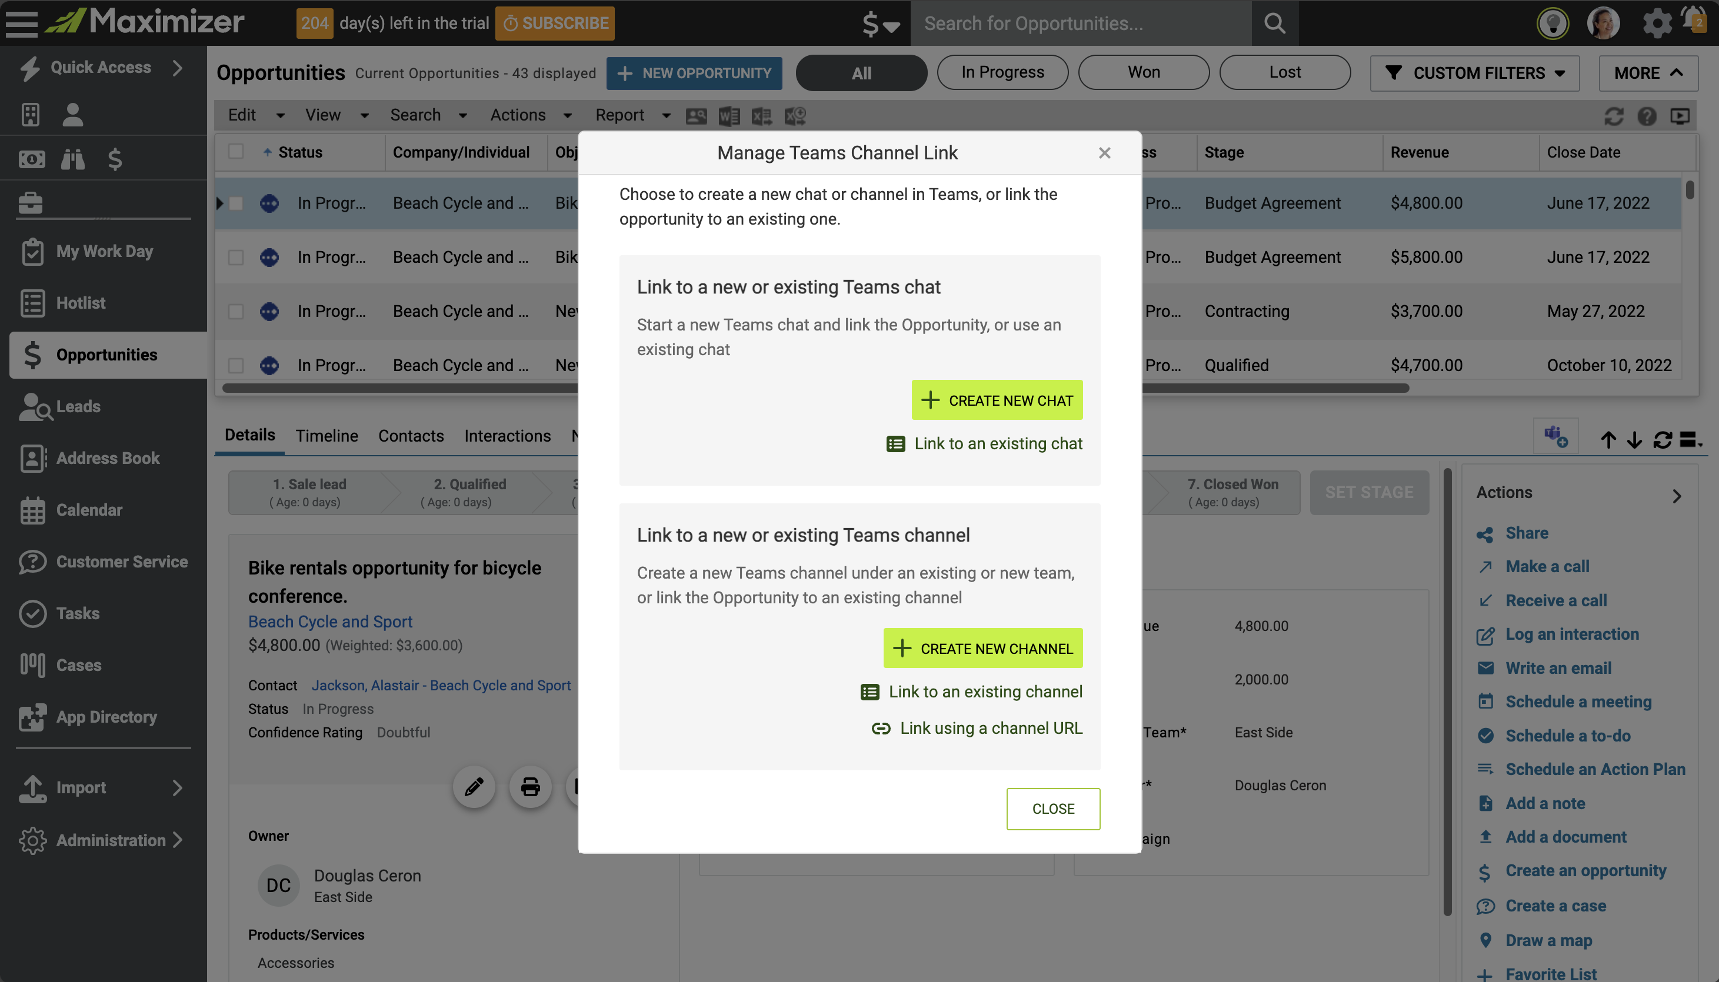Click the search magnifier icon
This screenshot has width=1719, height=982.
click(x=1274, y=23)
